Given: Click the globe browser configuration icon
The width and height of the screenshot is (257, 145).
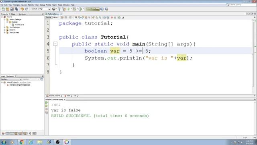Looking at the screenshot, I should (x=53, y=9).
